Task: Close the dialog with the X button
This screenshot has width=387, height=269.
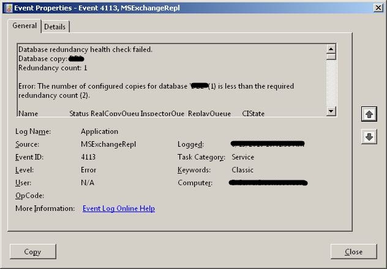Action: tap(378, 8)
